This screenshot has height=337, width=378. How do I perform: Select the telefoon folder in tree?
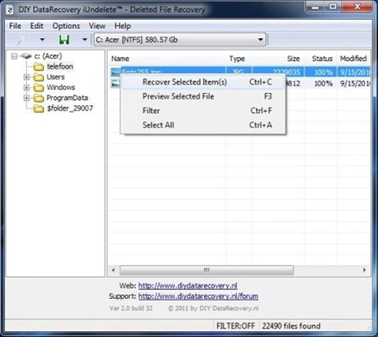coord(59,66)
